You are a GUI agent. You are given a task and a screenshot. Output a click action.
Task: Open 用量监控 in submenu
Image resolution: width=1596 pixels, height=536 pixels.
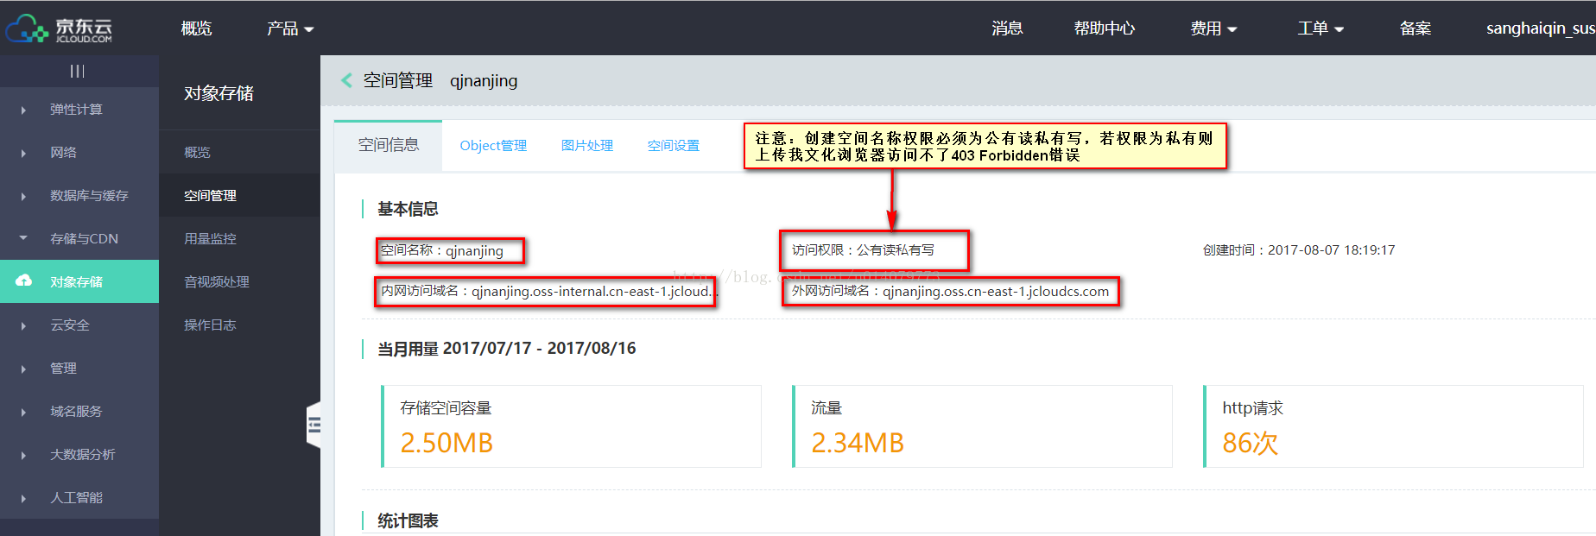pyautogui.click(x=239, y=238)
